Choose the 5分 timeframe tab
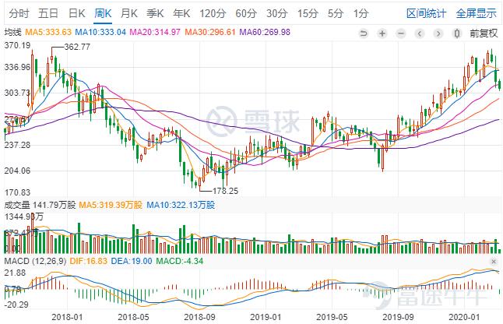Viewport: 503px width, 324px height. (335, 13)
